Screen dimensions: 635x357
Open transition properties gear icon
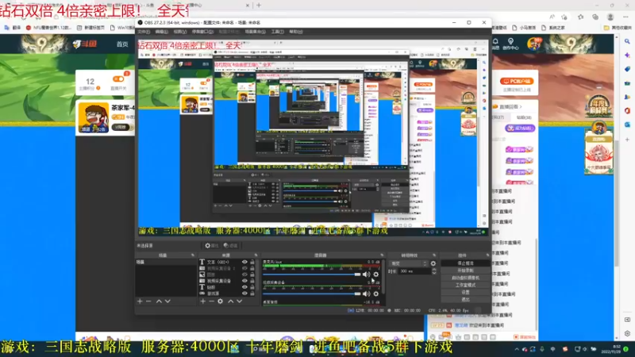point(433,263)
